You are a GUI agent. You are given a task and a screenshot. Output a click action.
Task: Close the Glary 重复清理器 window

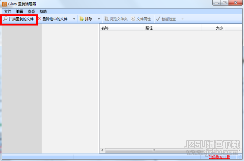(x=235, y=3)
